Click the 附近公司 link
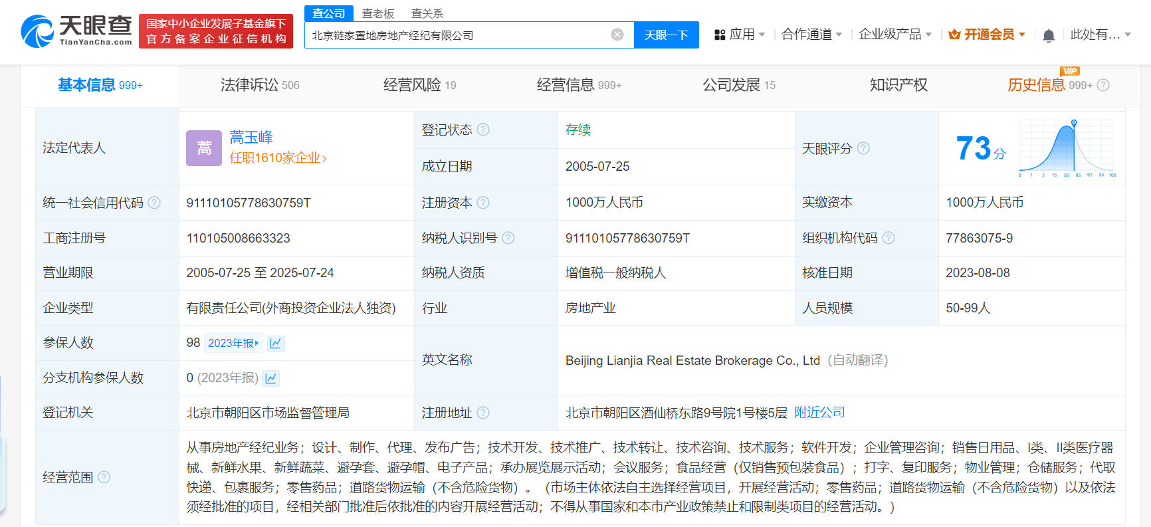 (819, 413)
